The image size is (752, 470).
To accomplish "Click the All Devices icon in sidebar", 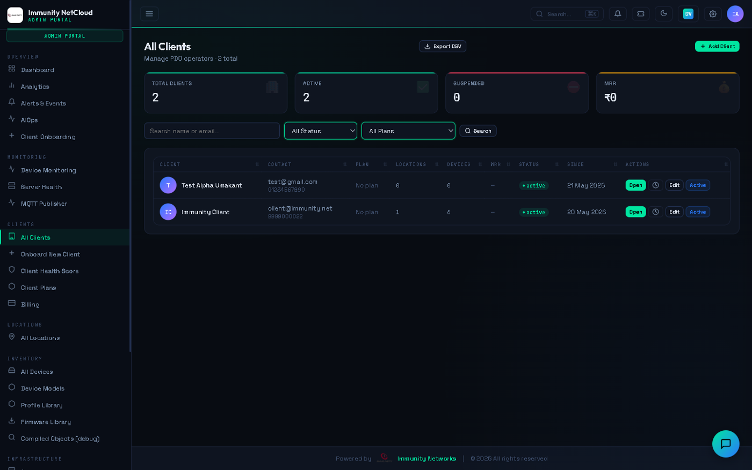I will 12,371.
